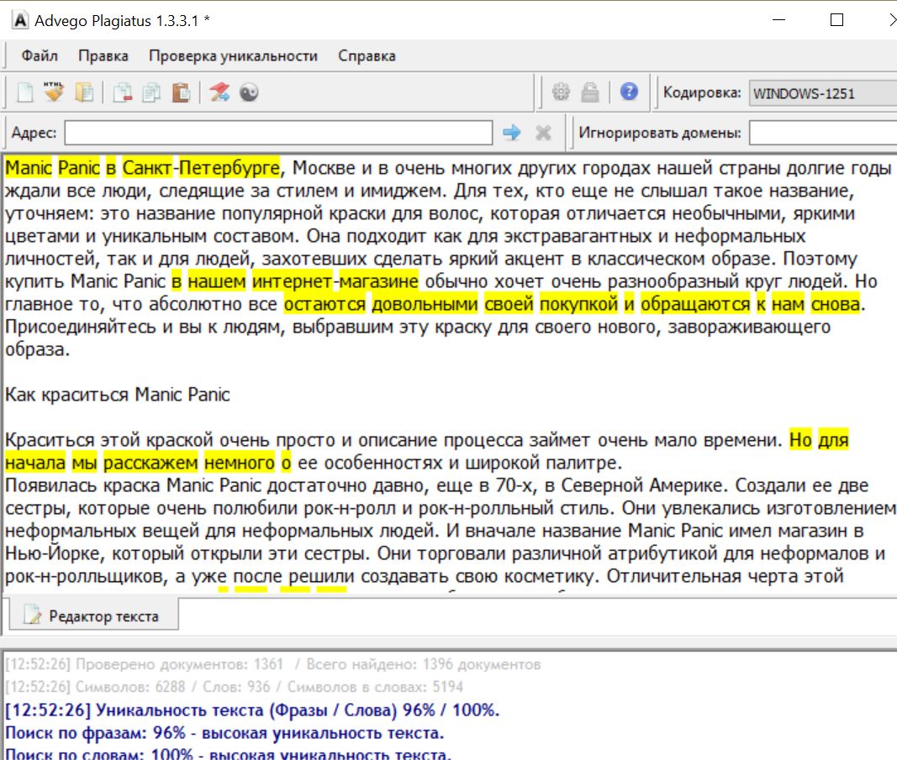Image resolution: width=897 pixels, height=760 pixels.
Task: Click highlighted phrase 'Санкт-Петербурге'
Action: [x=201, y=168]
